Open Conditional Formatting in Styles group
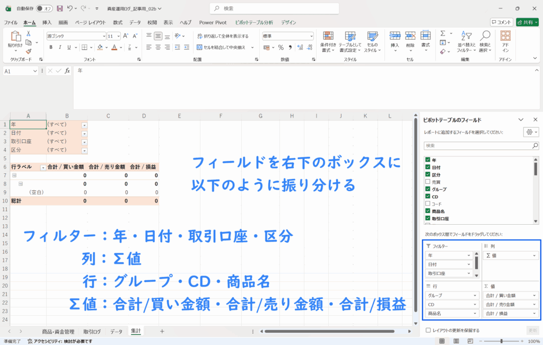Screen dimensions: 543x345 (328, 41)
